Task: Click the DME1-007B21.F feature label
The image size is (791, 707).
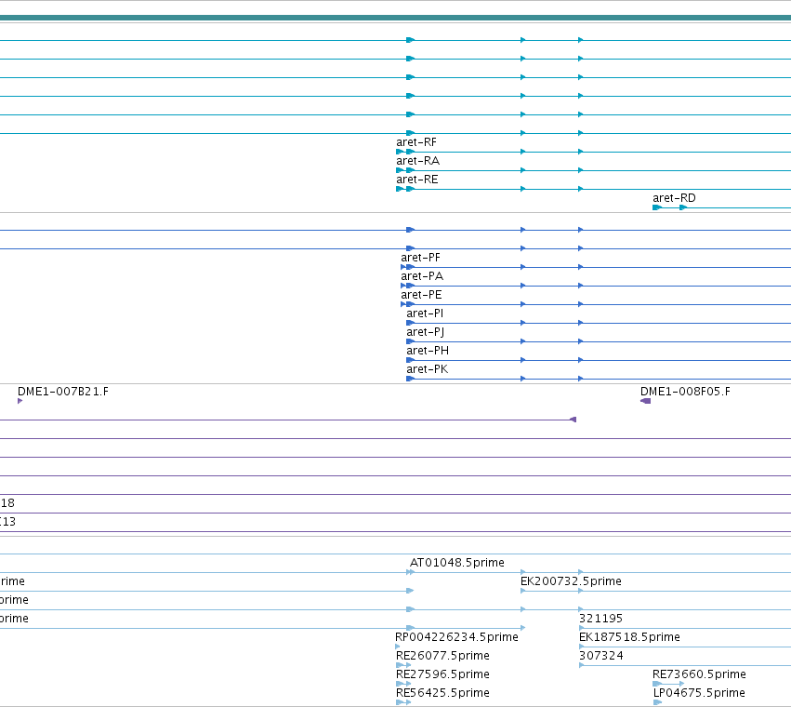Action: 63,392
